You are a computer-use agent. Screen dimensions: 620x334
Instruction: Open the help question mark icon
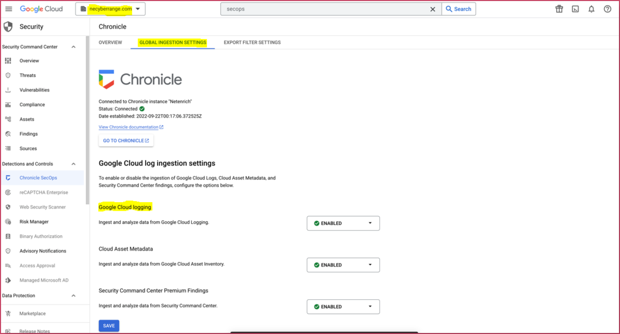click(608, 9)
